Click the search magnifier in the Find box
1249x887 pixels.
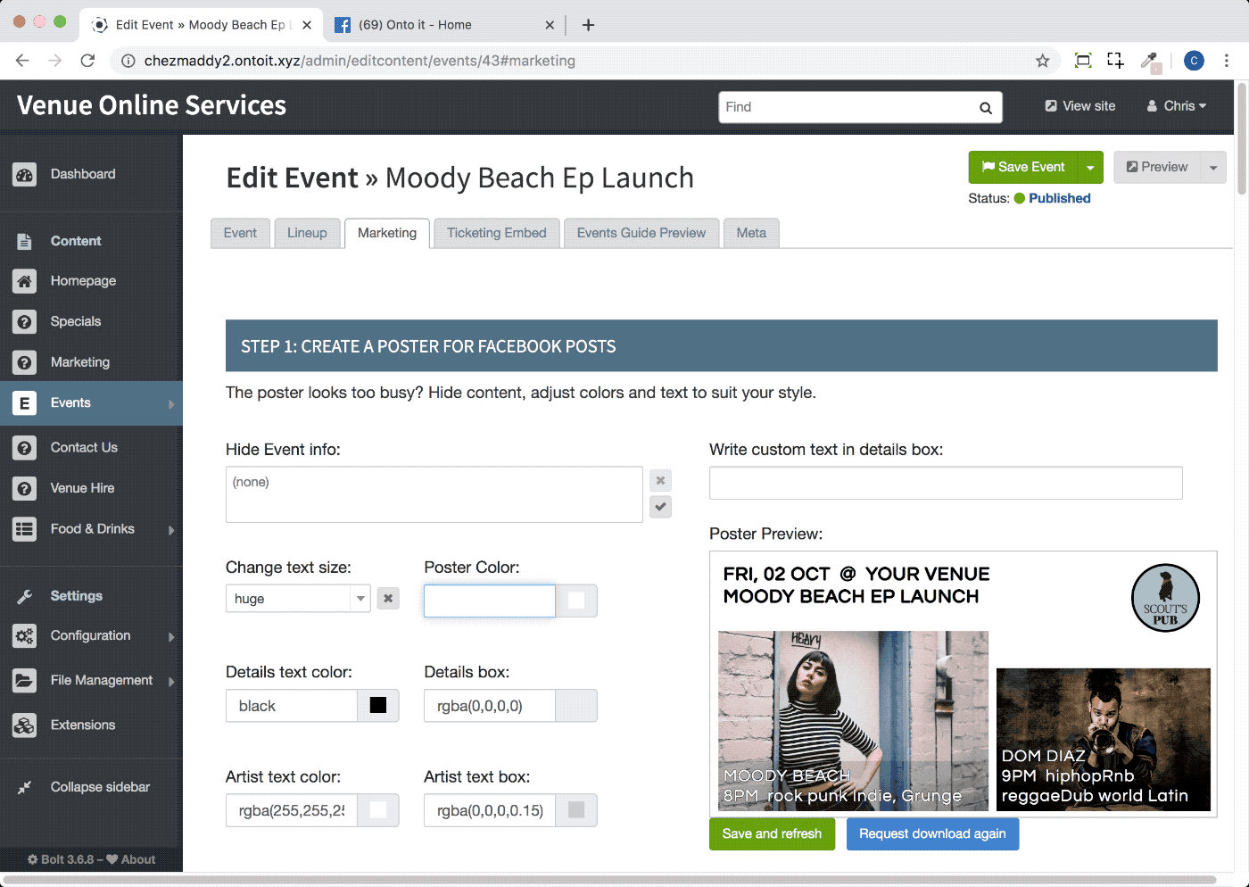coord(985,108)
